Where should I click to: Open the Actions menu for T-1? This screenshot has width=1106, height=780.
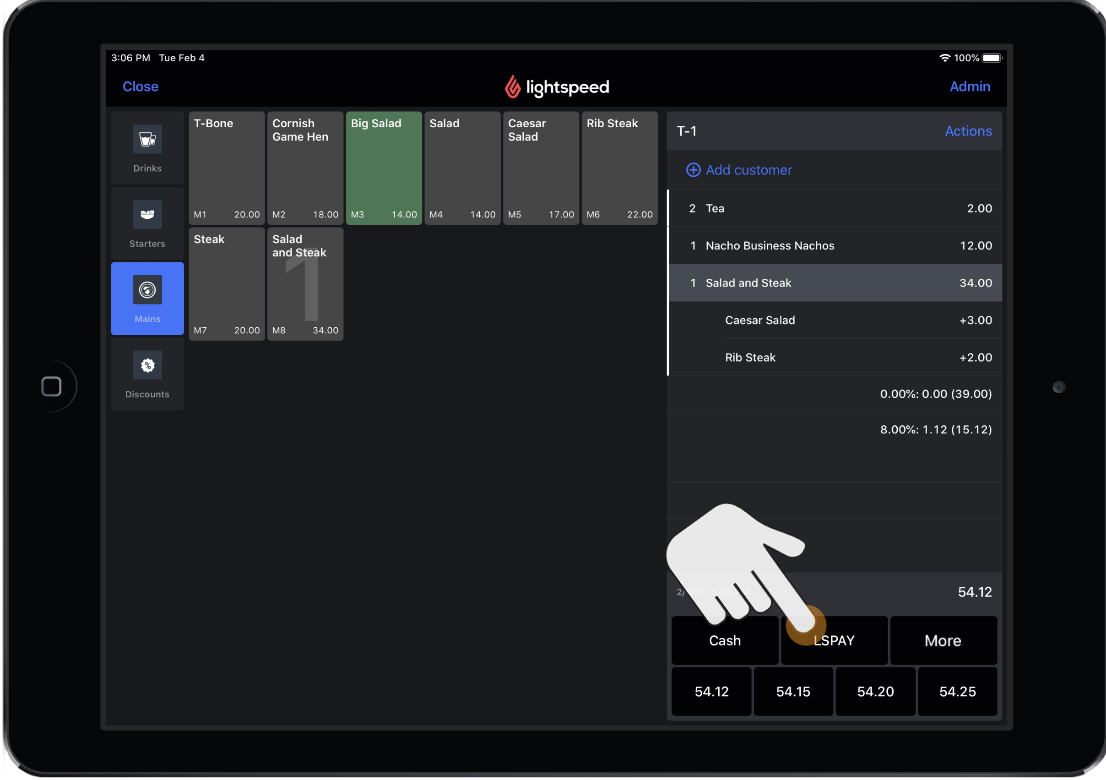click(x=968, y=131)
